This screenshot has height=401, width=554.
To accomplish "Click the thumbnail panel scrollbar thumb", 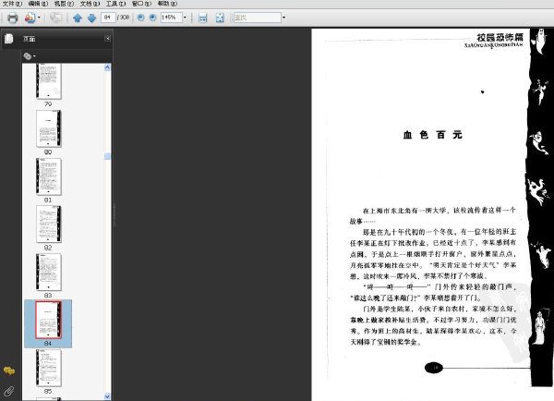I will click(107, 156).
